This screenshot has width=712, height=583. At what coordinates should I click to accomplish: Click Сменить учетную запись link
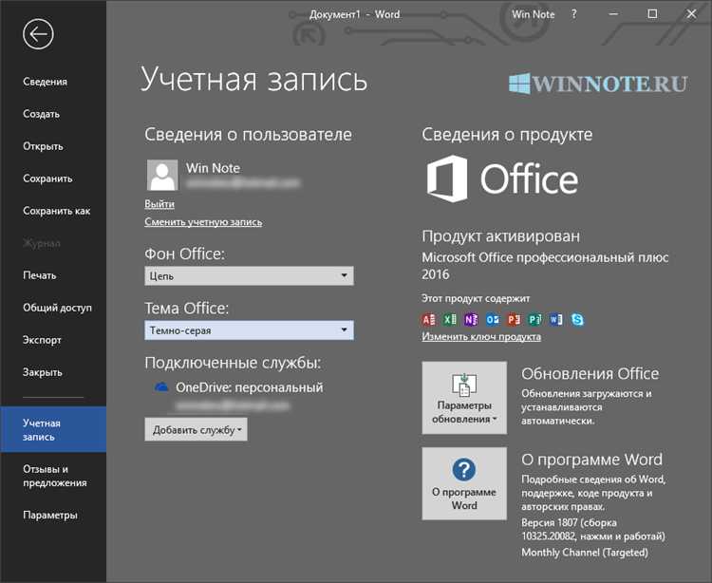pos(203,222)
